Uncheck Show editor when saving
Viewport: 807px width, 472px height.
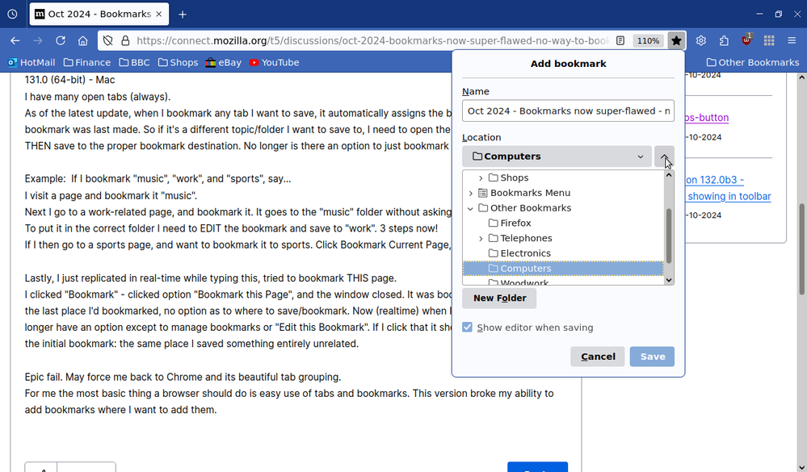467,328
